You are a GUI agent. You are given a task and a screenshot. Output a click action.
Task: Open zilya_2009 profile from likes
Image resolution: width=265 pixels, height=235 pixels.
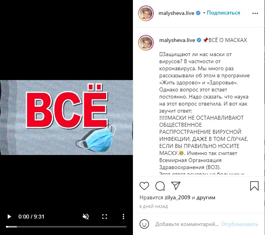coord(177,197)
